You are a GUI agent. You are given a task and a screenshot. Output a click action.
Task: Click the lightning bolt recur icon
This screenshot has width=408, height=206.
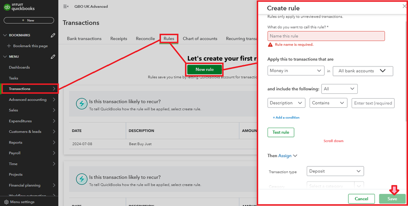(x=82, y=104)
